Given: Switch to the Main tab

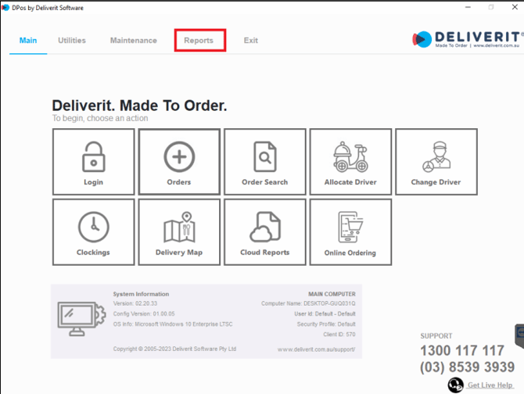Looking at the screenshot, I should click(x=28, y=41).
